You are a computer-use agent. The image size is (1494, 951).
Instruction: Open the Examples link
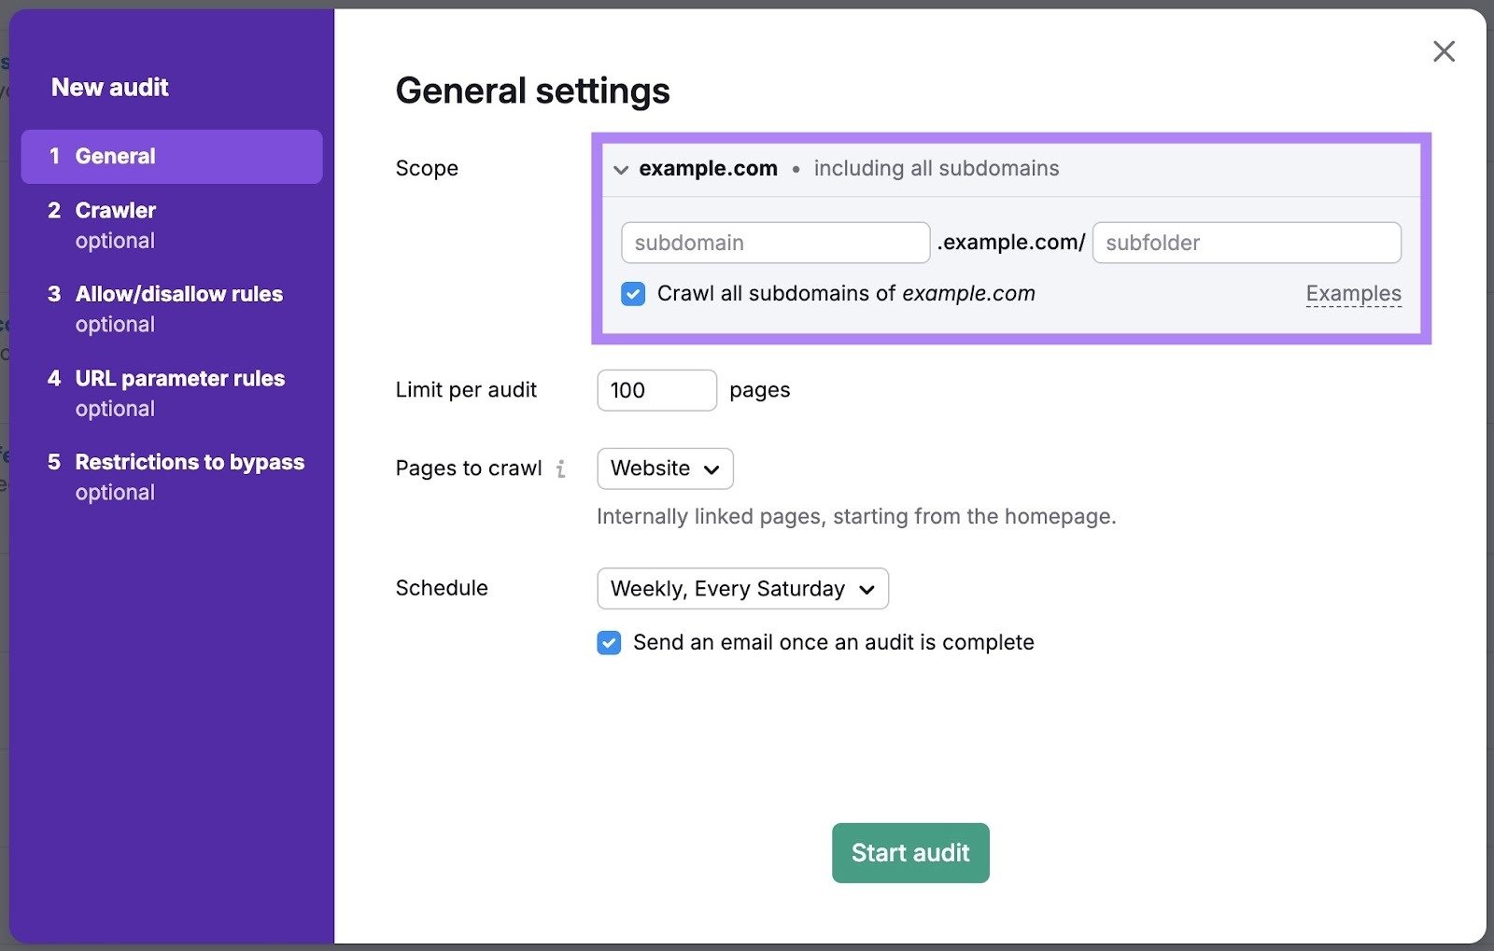(1353, 293)
